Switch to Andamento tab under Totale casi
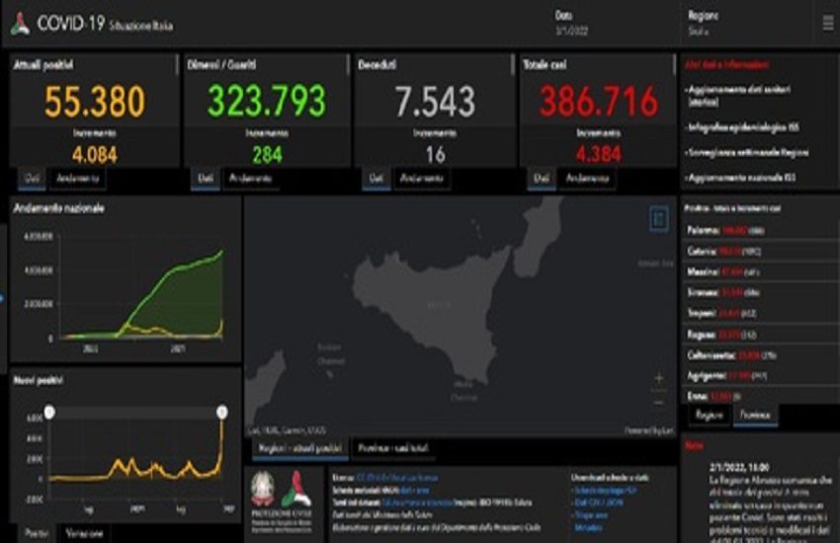 pyautogui.click(x=587, y=178)
